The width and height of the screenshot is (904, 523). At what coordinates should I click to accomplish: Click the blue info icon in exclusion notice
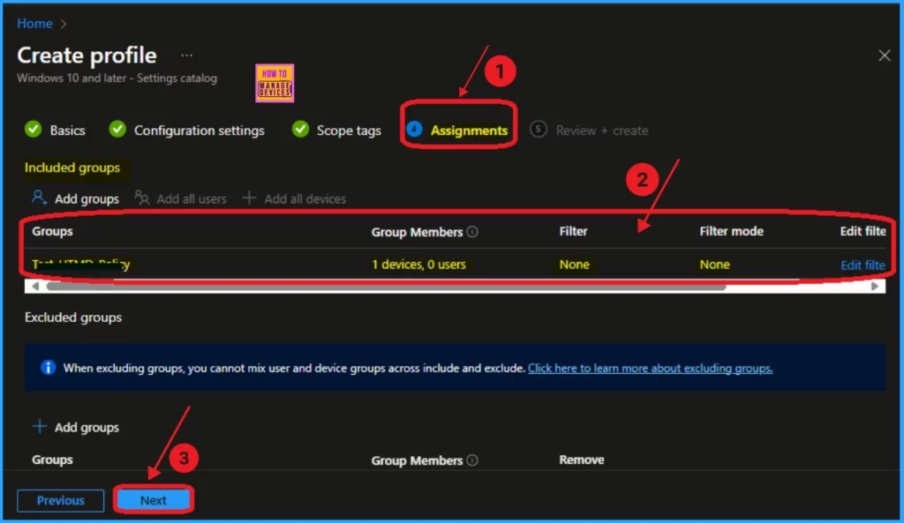coord(48,368)
